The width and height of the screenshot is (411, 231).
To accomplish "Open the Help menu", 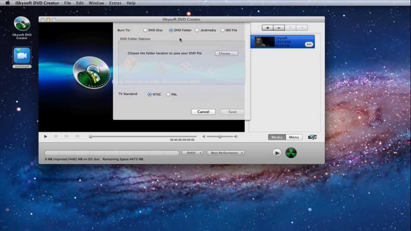I will pyautogui.click(x=131, y=3).
